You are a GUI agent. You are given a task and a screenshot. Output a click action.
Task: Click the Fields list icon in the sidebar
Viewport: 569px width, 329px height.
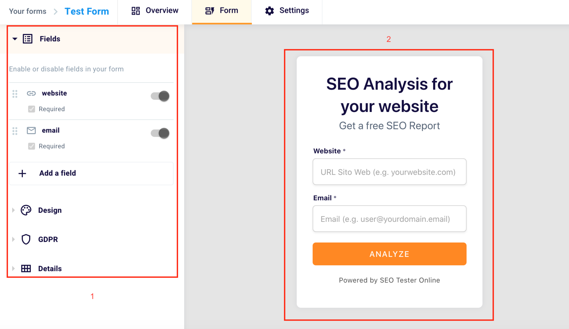pos(27,39)
